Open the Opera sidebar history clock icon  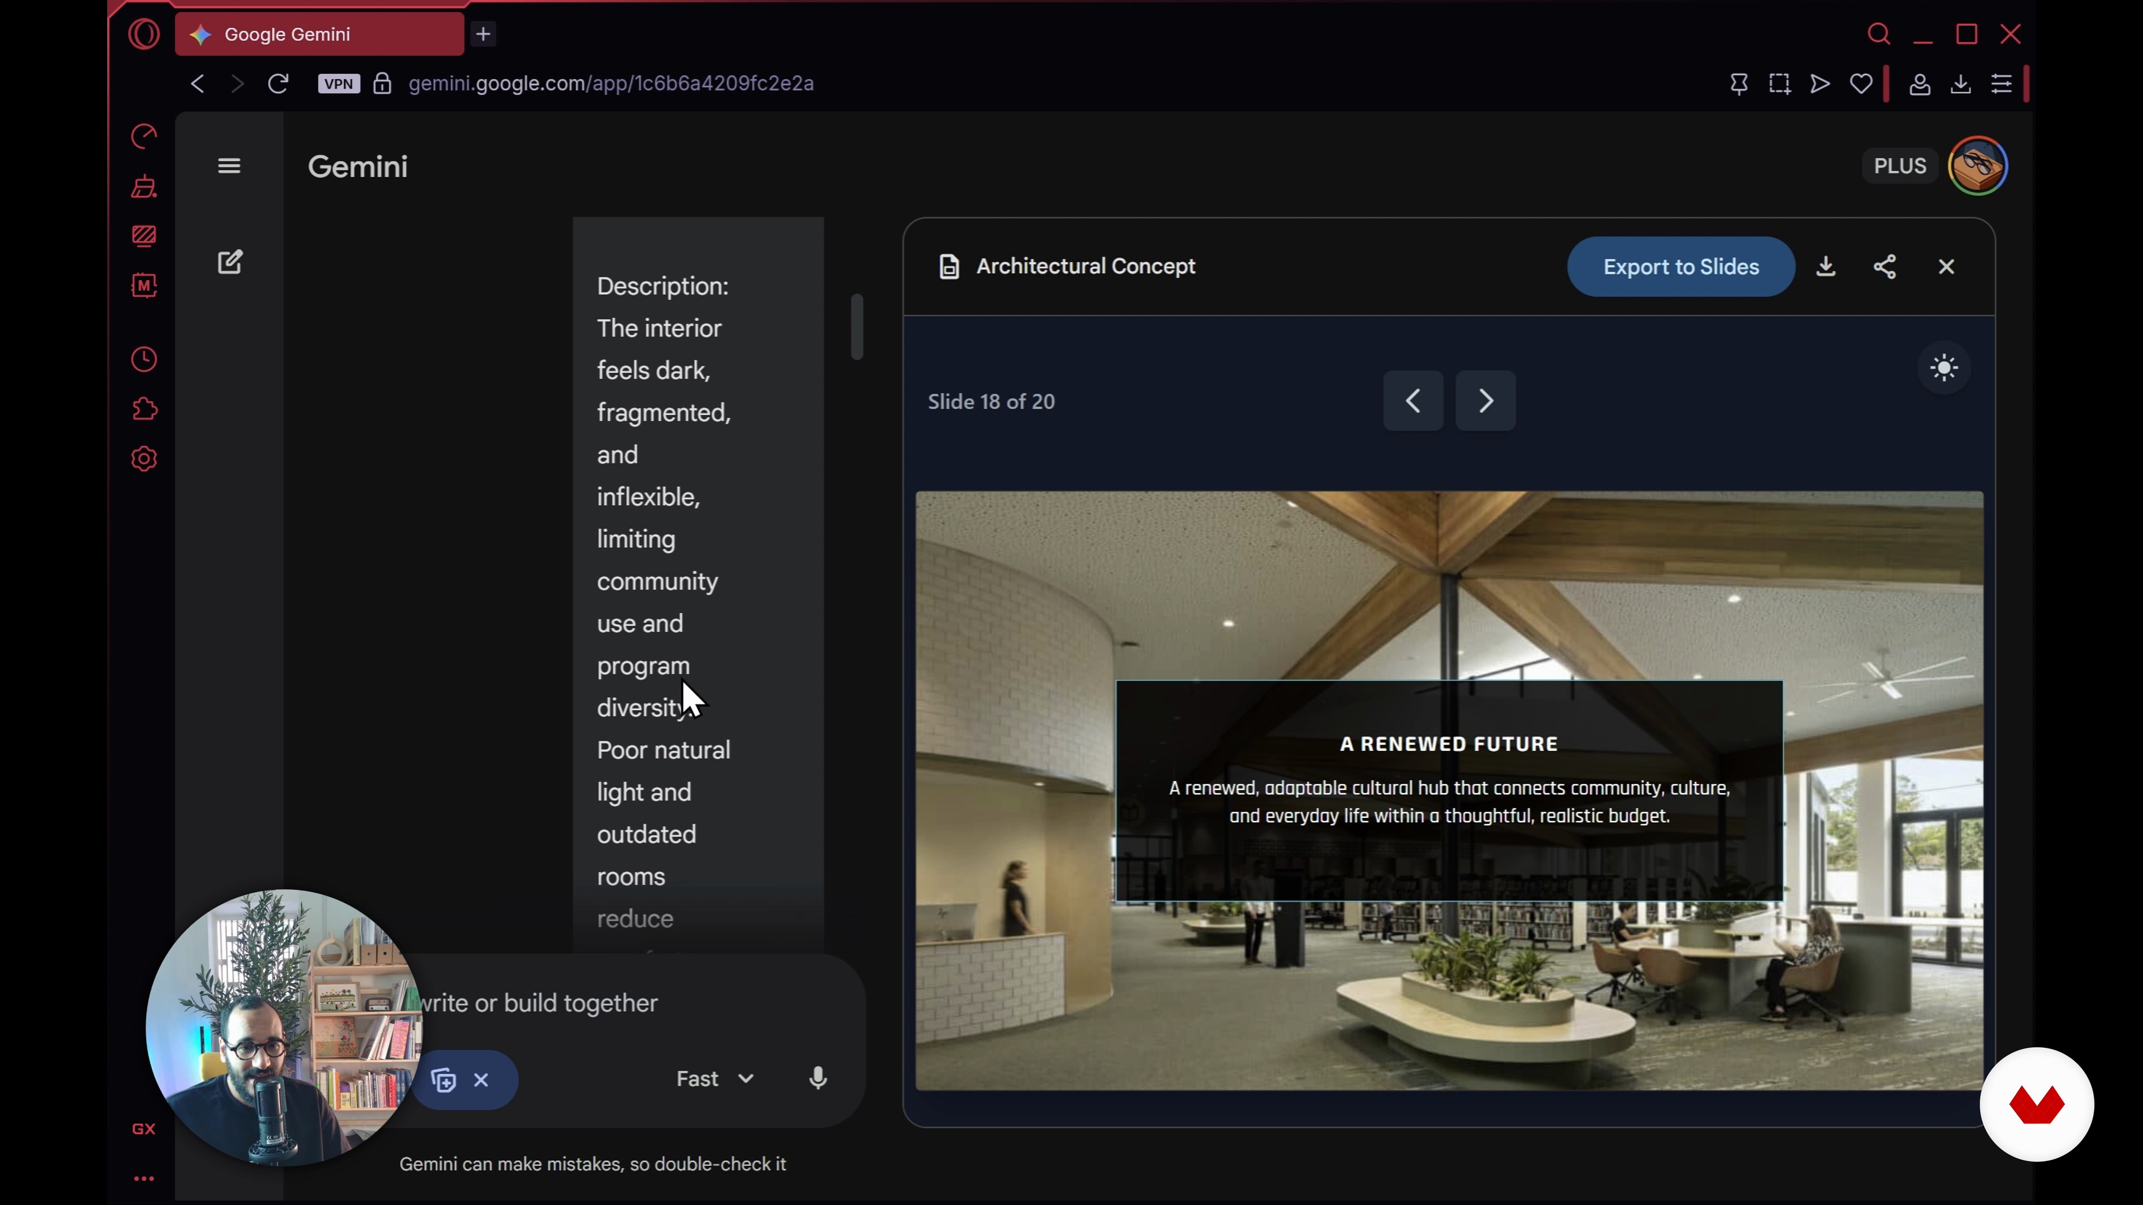tap(144, 360)
